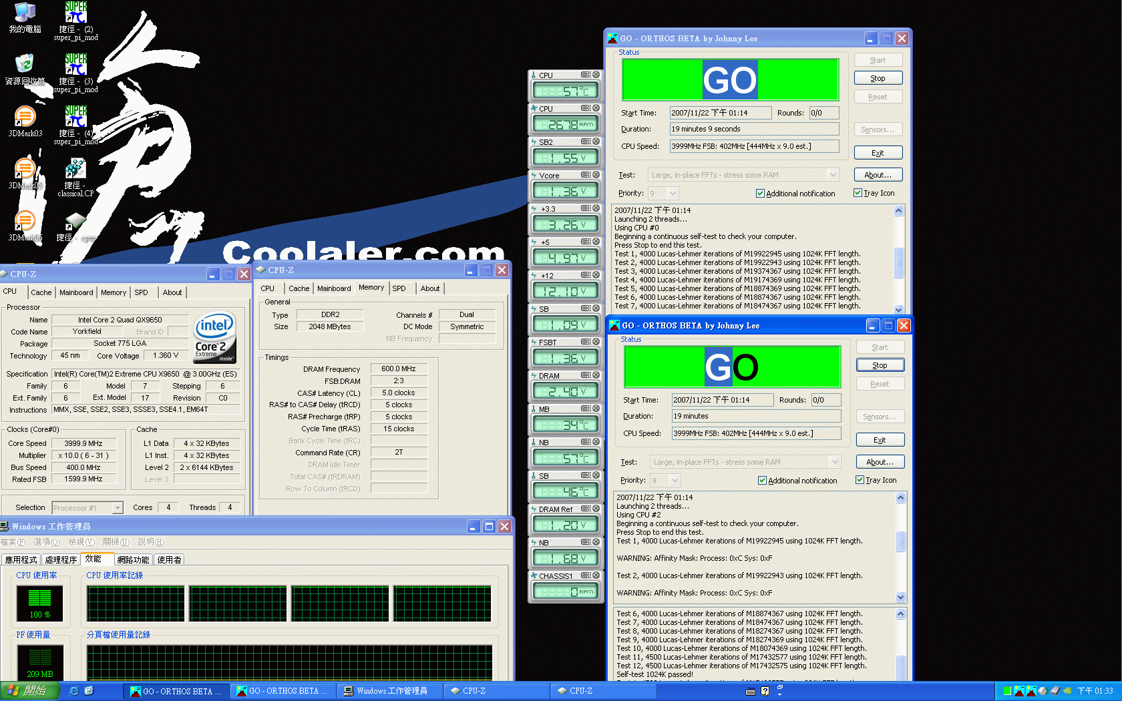The height and width of the screenshot is (701, 1122).
Task: Stop the test in top ORTHOS window
Action: pos(878,78)
